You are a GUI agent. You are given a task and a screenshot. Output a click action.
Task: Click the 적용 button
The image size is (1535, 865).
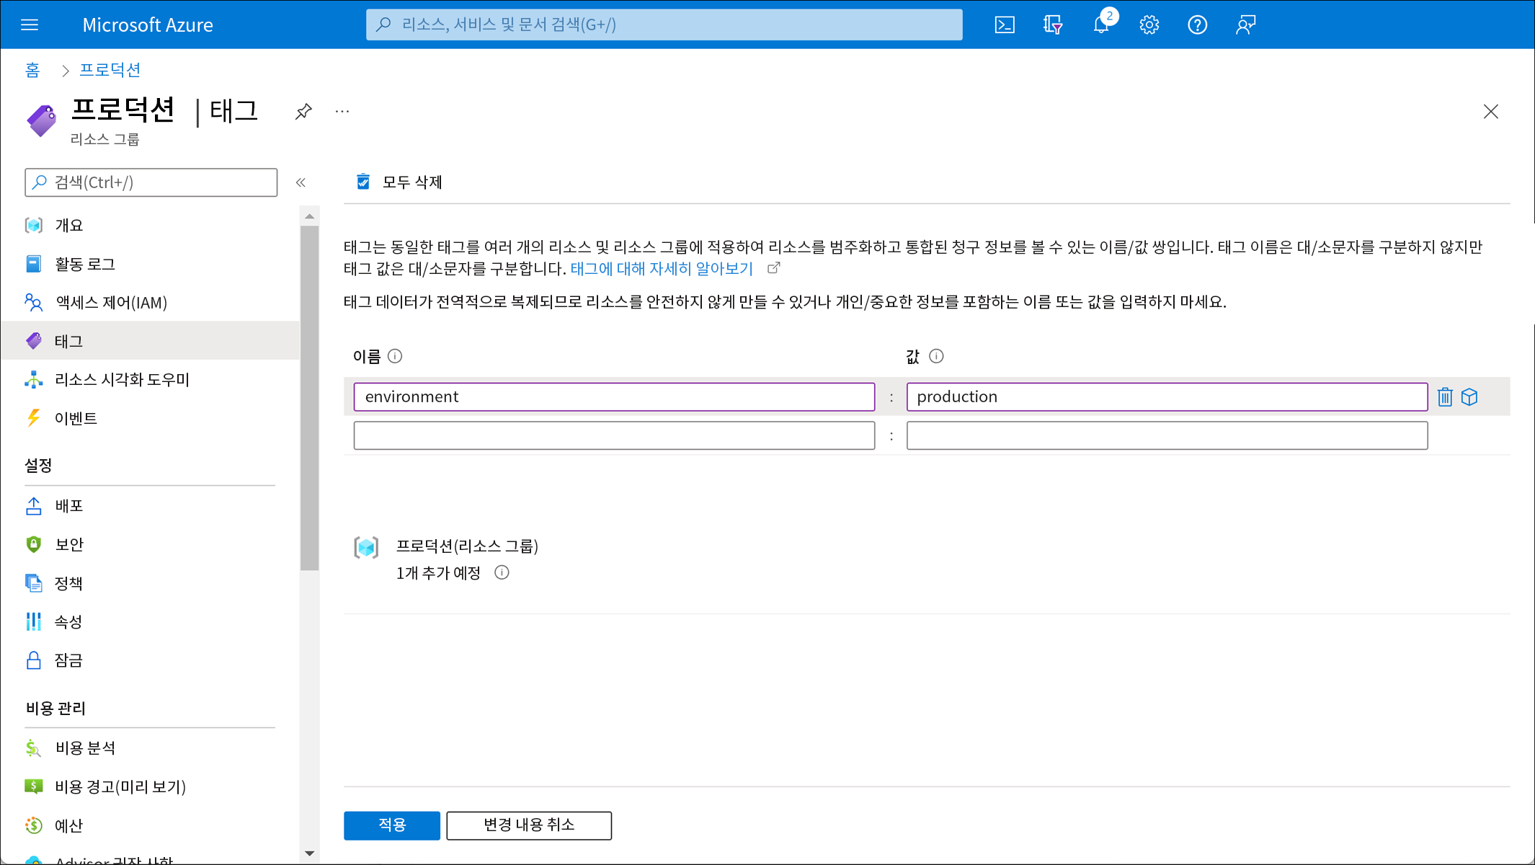pyautogui.click(x=392, y=825)
